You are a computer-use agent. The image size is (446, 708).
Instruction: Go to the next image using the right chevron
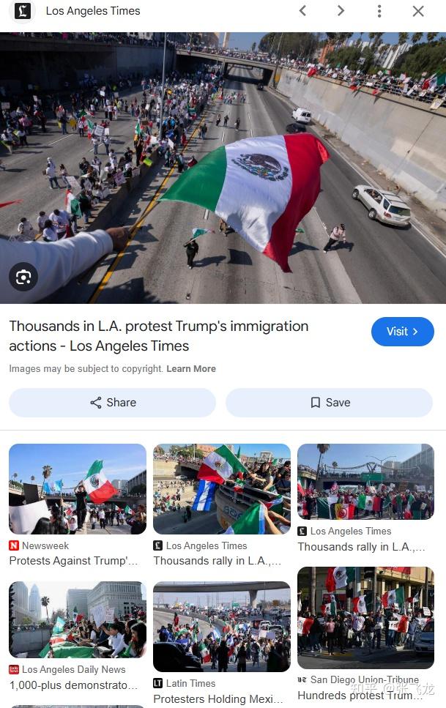click(341, 11)
